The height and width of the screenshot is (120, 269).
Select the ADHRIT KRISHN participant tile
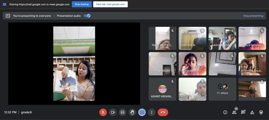(162, 89)
